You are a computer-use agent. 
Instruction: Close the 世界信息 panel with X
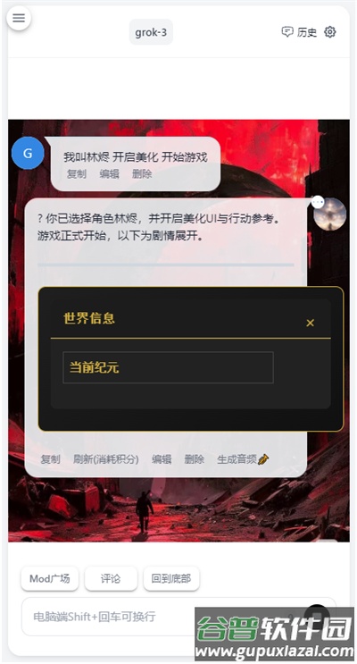tap(310, 324)
